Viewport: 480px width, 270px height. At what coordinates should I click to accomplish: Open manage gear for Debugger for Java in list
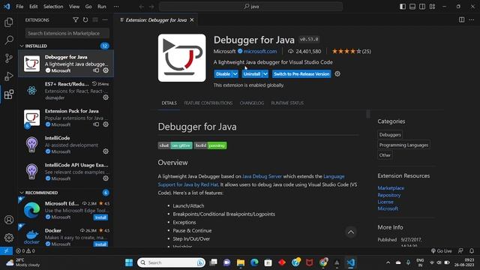click(x=106, y=70)
